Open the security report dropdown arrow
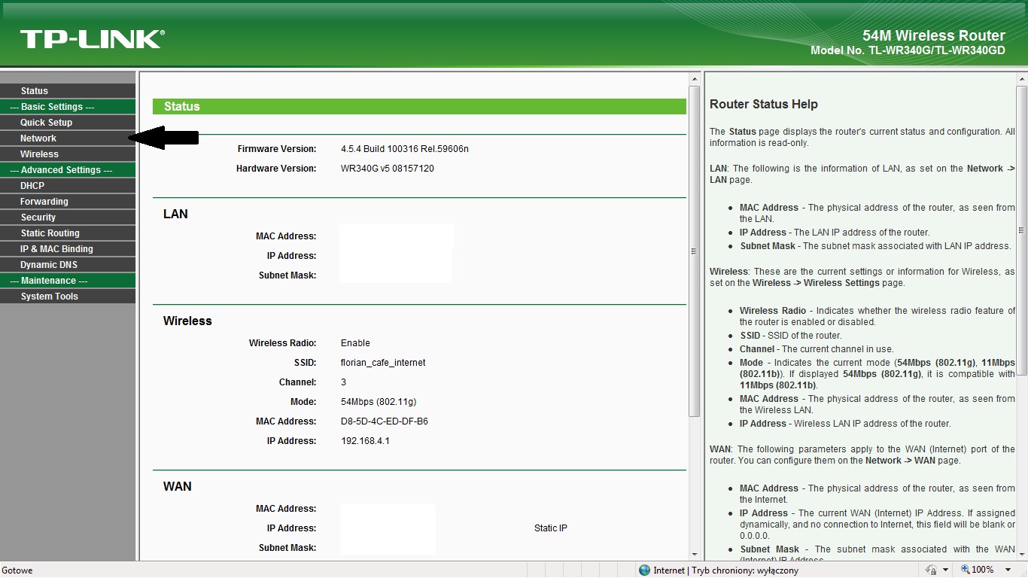Viewport: 1028px width, 578px height. click(x=944, y=570)
